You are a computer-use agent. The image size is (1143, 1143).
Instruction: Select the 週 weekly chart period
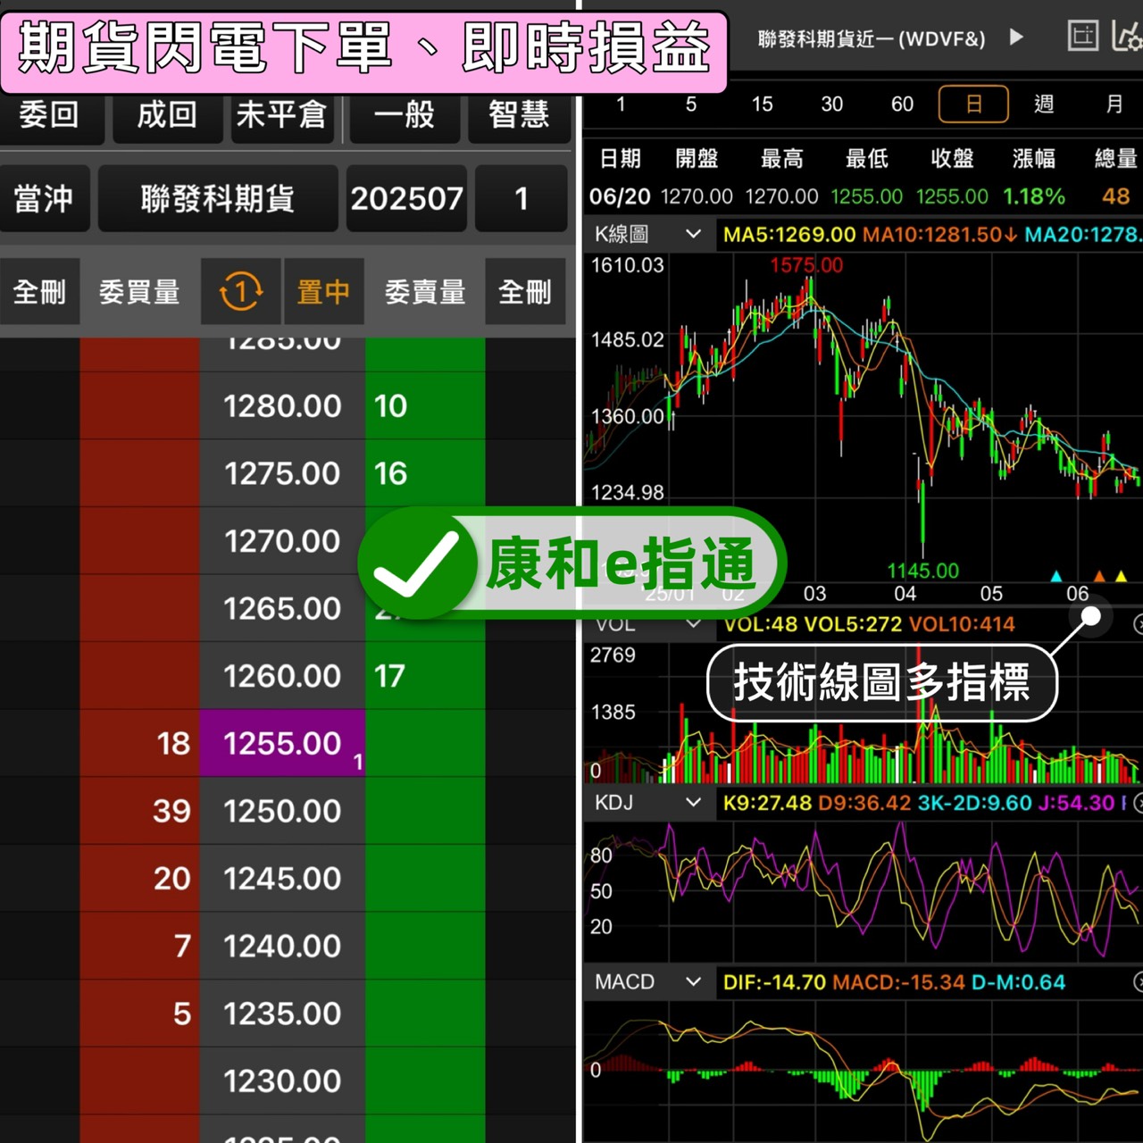point(1044,104)
